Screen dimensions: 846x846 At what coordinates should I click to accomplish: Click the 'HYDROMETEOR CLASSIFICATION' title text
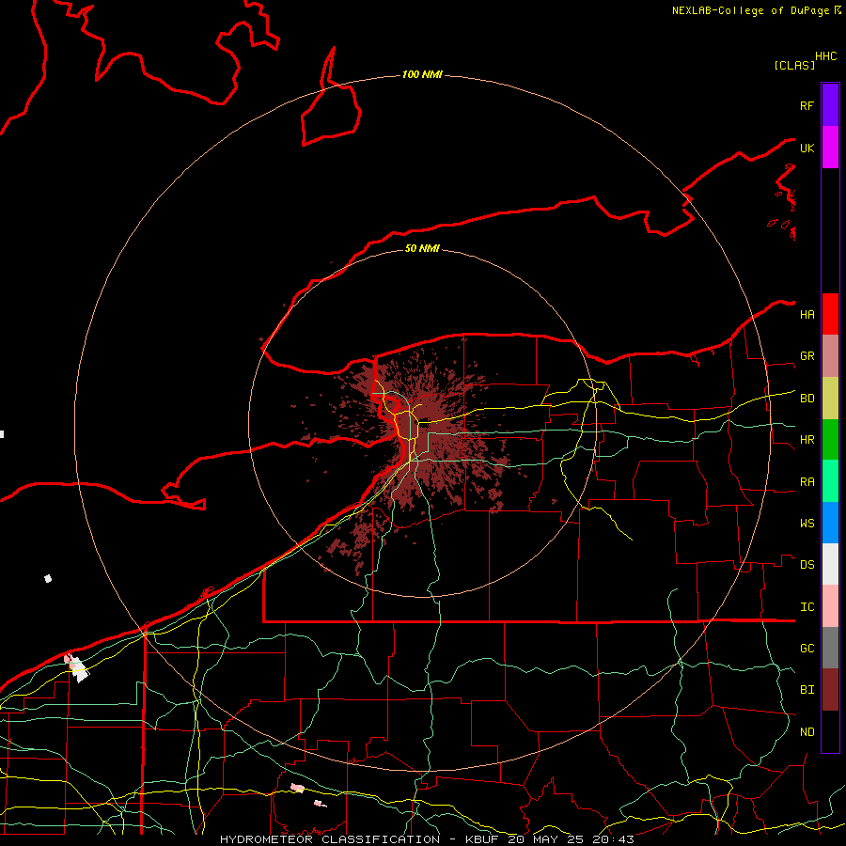pyautogui.click(x=330, y=839)
